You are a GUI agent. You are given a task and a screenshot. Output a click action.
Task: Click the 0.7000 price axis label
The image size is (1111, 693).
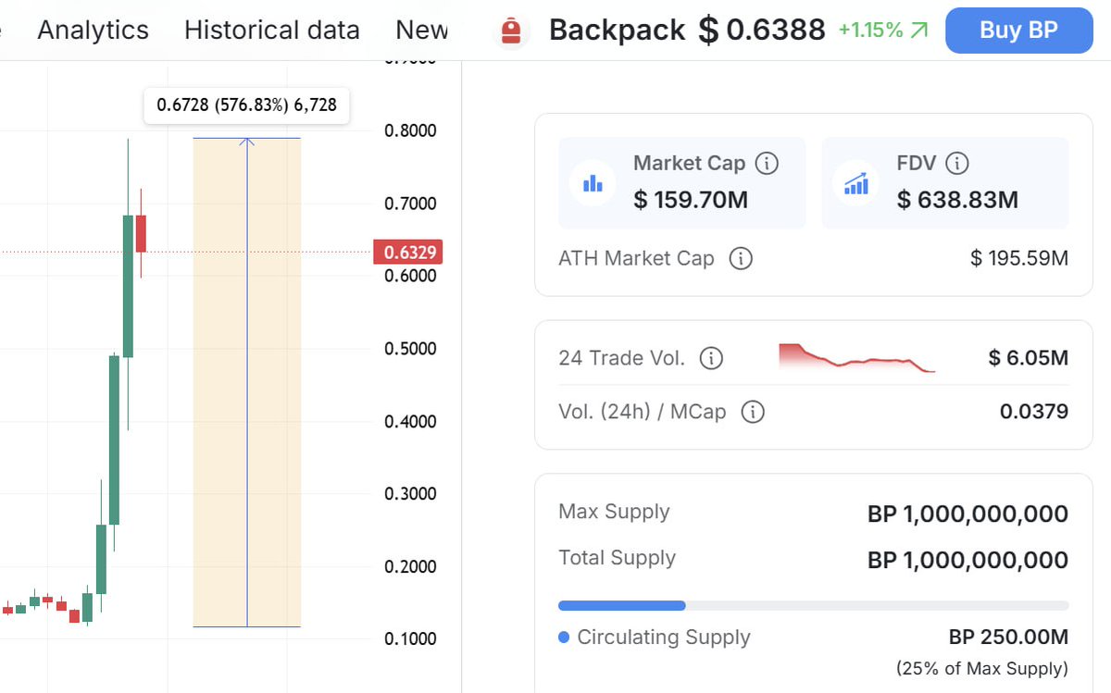pyautogui.click(x=410, y=204)
